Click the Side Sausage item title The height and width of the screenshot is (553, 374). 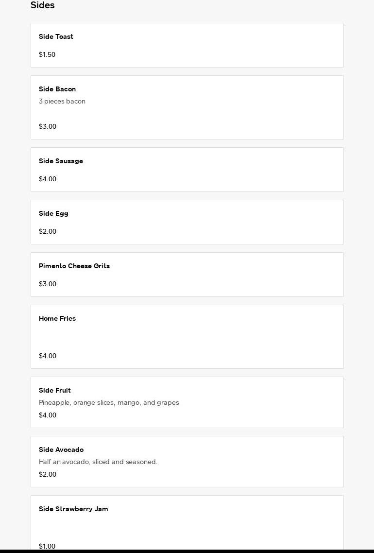[61, 161]
